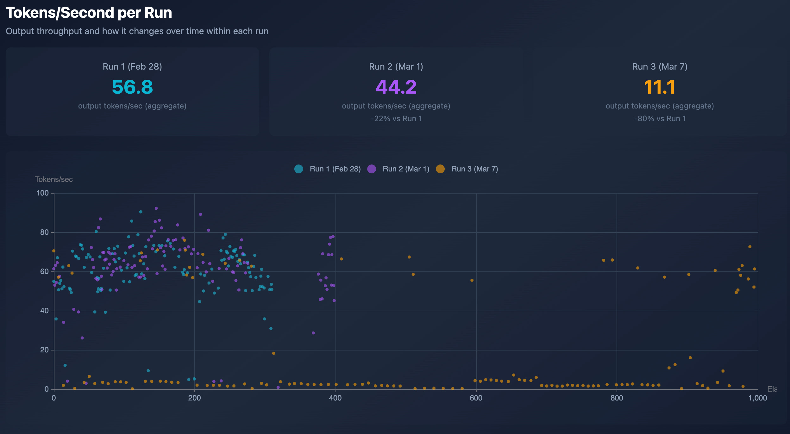
Task: Toggle Run 3 (Mar 7) orange legend circle
Action: pyautogui.click(x=440, y=169)
